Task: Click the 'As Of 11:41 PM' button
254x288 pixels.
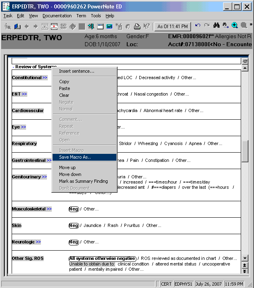Action: (173, 27)
